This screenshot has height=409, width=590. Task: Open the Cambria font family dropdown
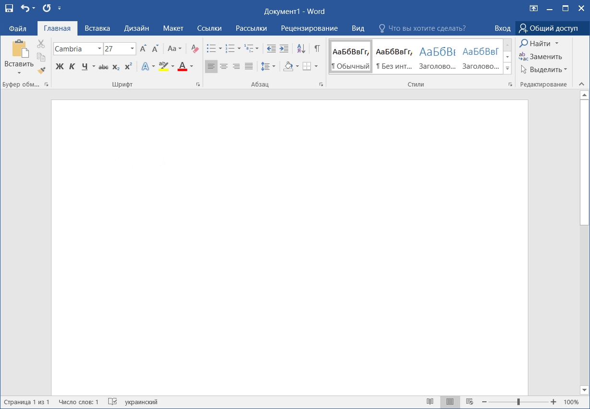[100, 48]
